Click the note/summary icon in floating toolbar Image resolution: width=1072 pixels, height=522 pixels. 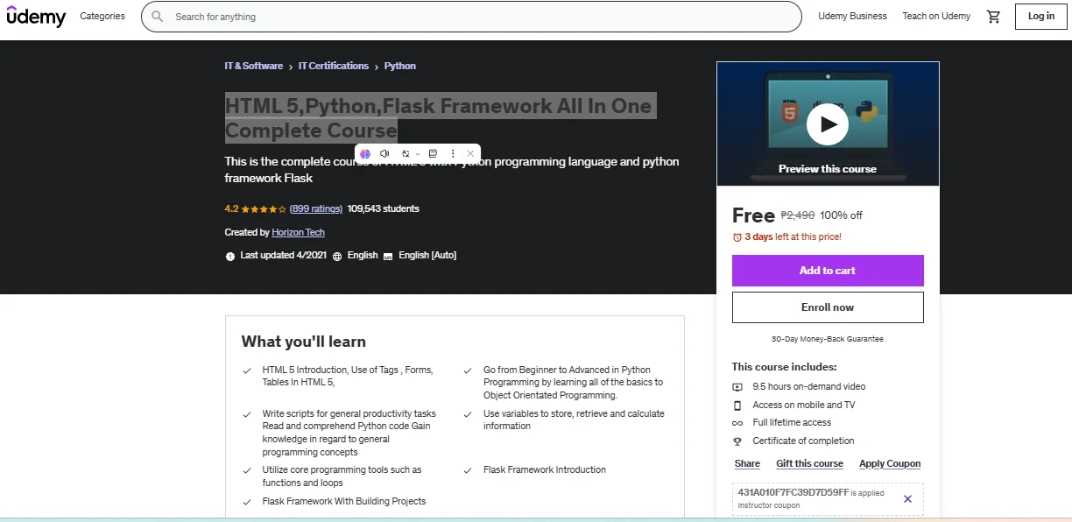click(x=433, y=153)
